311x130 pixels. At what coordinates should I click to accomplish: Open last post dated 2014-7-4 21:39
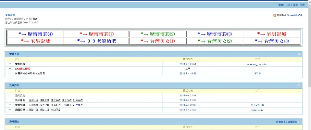[x=188, y=100]
